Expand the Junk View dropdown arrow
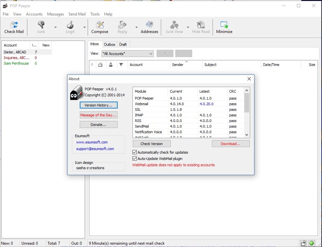322x247 pixels. [x=188, y=27]
